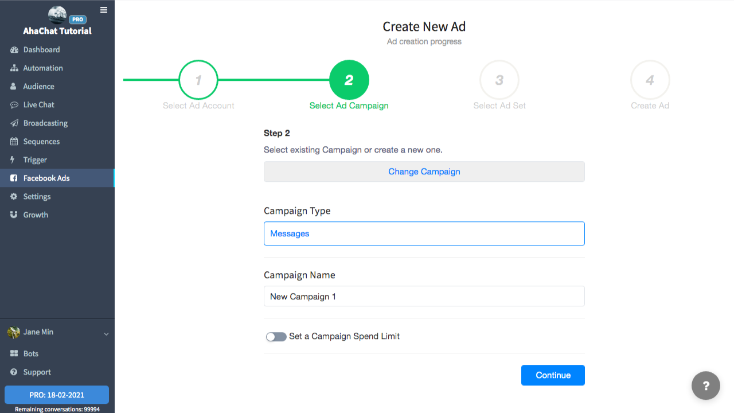Open the help question mark bubble
The width and height of the screenshot is (734, 413).
705,385
